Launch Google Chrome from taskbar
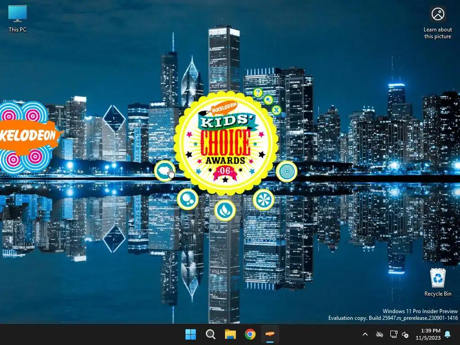 [250, 334]
